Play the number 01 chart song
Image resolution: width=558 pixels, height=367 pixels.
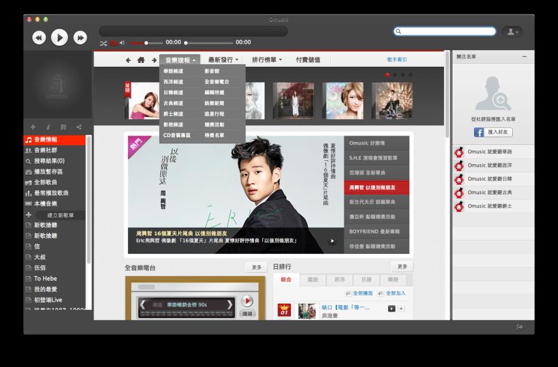click(391, 308)
